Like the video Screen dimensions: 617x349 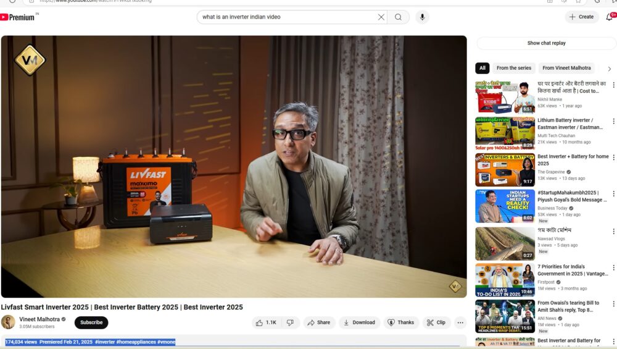pyautogui.click(x=266, y=322)
